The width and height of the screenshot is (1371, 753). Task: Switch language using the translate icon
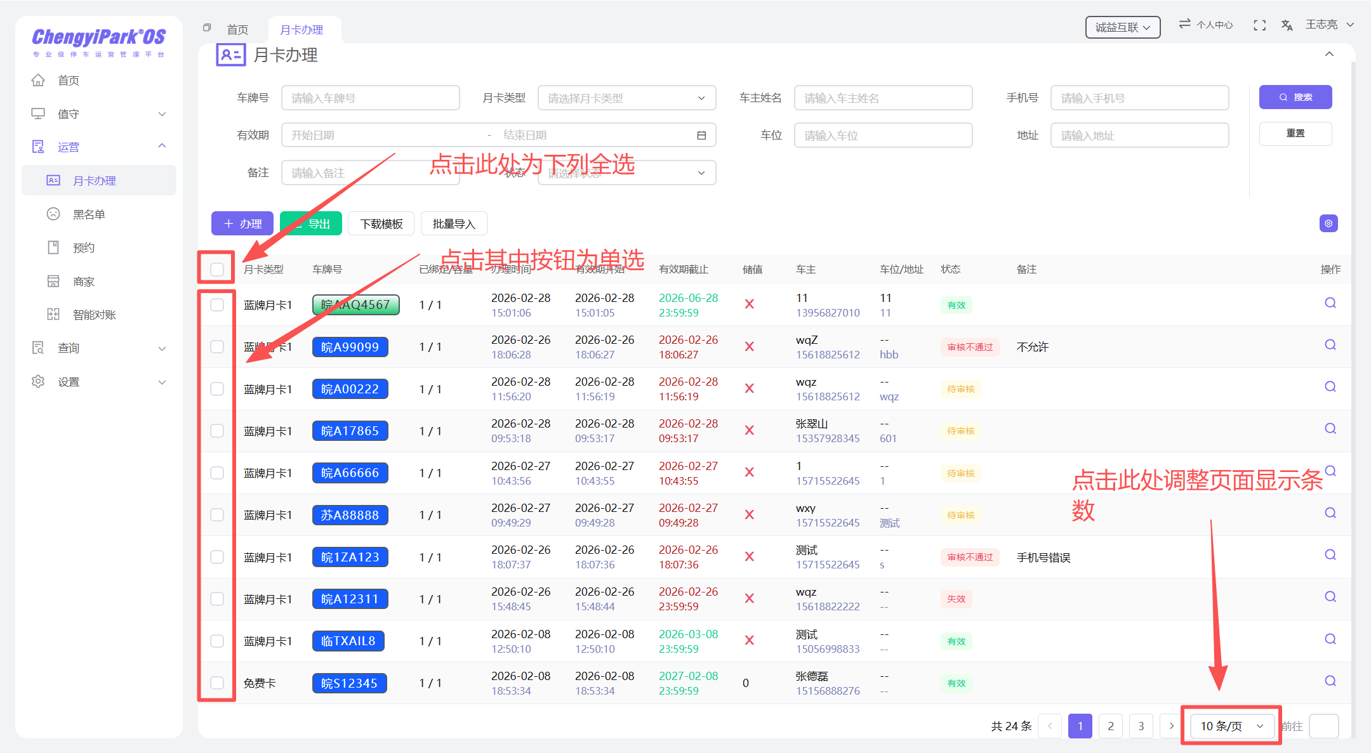pos(1287,25)
